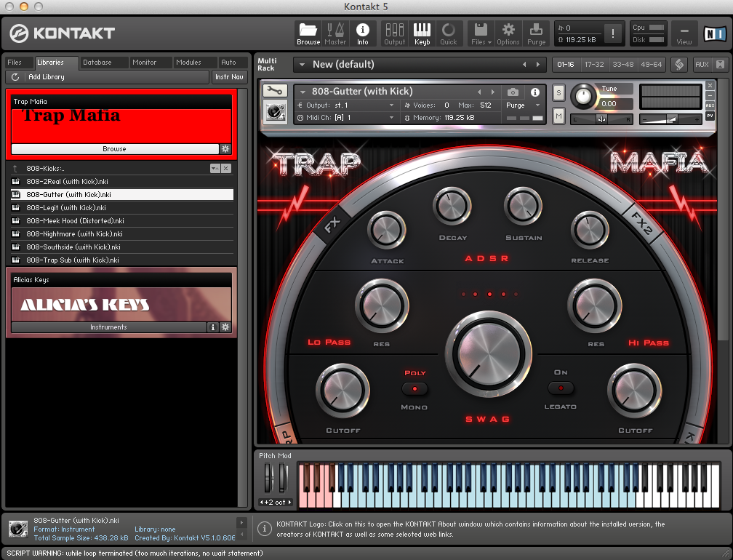Screen dimensions: 733x560
Task: Minimize the 808-Gutter instrument header
Action: click(x=710, y=95)
